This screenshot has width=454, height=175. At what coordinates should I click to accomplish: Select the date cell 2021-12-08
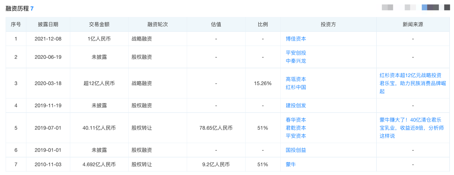coord(48,39)
